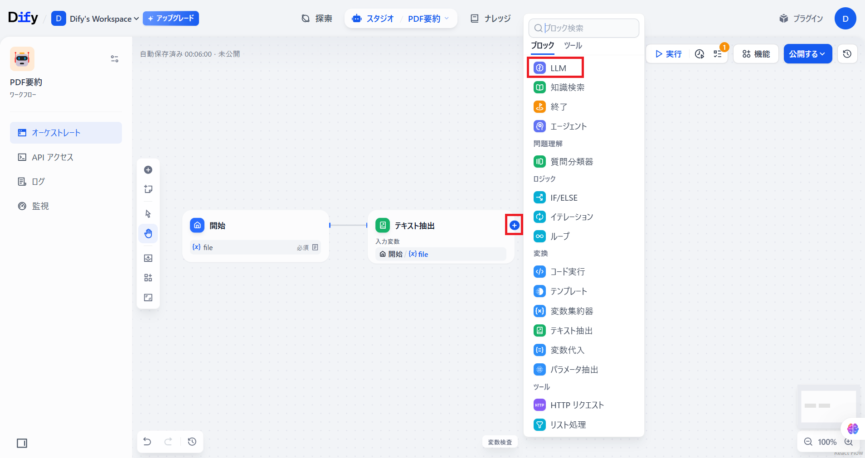Select the hand tool in the canvas toolbar
This screenshot has width=865, height=458.
tap(148, 233)
